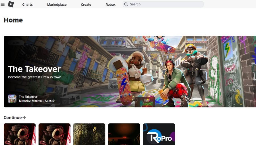Click the Roblox logo icon
Screen dimensions: 256x145
tap(11, 4)
